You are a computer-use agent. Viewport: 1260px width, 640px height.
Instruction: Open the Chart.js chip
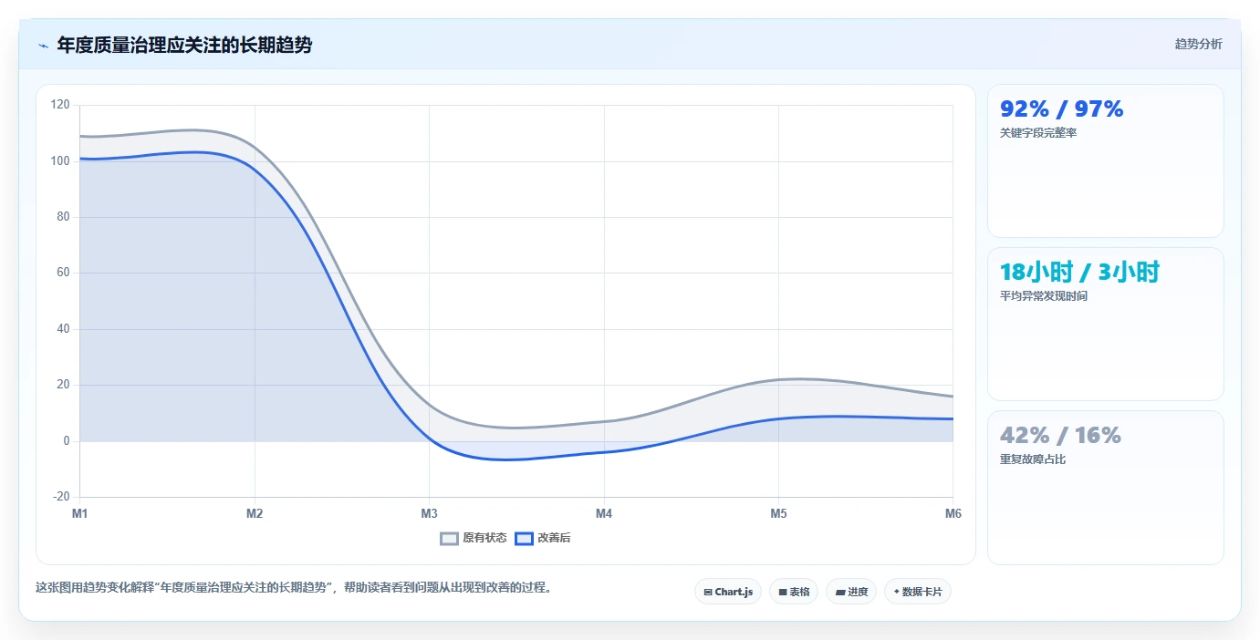point(728,592)
